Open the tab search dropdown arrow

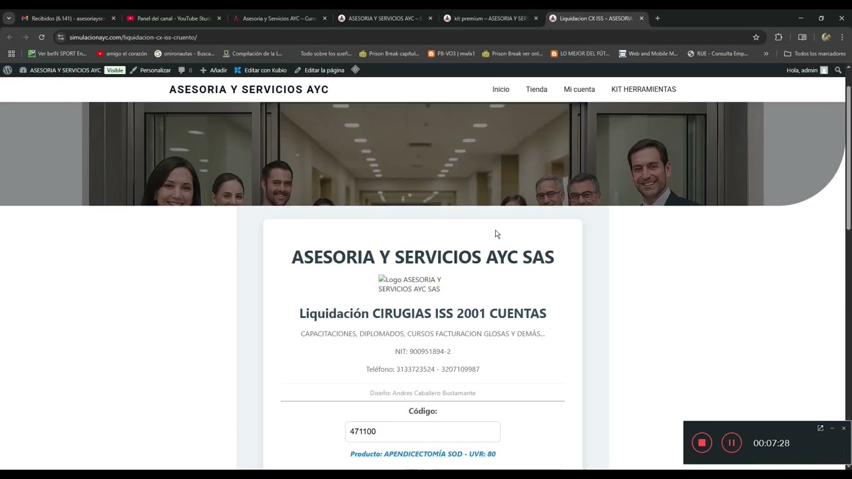click(8, 19)
